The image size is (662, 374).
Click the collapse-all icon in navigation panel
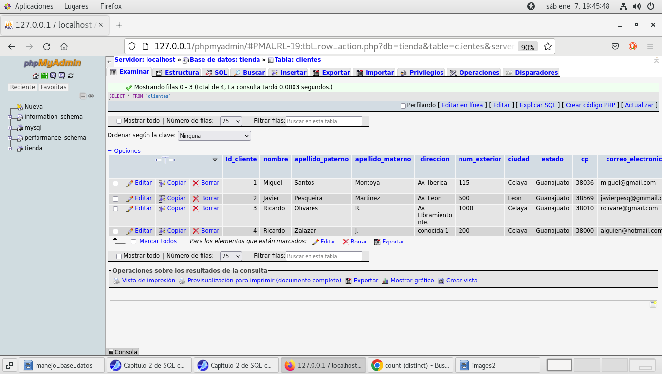pyautogui.click(x=83, y=96)
